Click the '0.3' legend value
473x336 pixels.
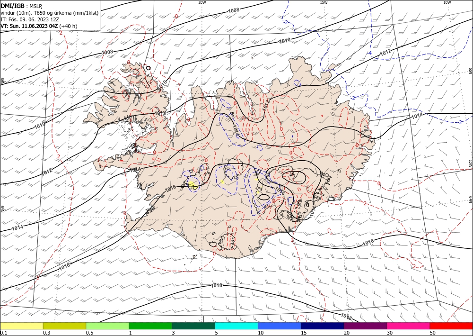tap(46, 333)
